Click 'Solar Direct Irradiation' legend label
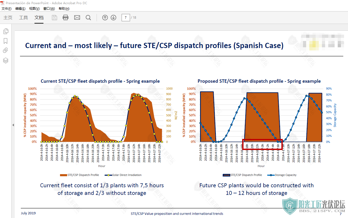348x218 pixels. pos(127,175)
